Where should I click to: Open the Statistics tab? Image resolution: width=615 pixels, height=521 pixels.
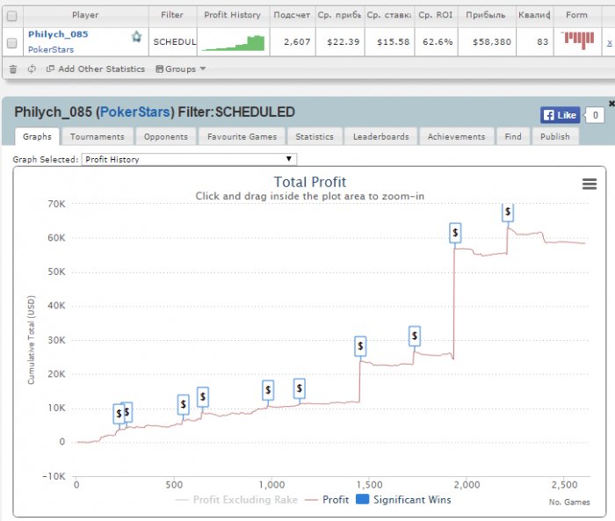pyautogui.click(x=315, y=136)
